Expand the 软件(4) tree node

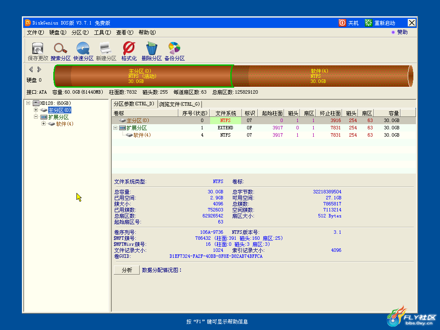pos(44,124)
